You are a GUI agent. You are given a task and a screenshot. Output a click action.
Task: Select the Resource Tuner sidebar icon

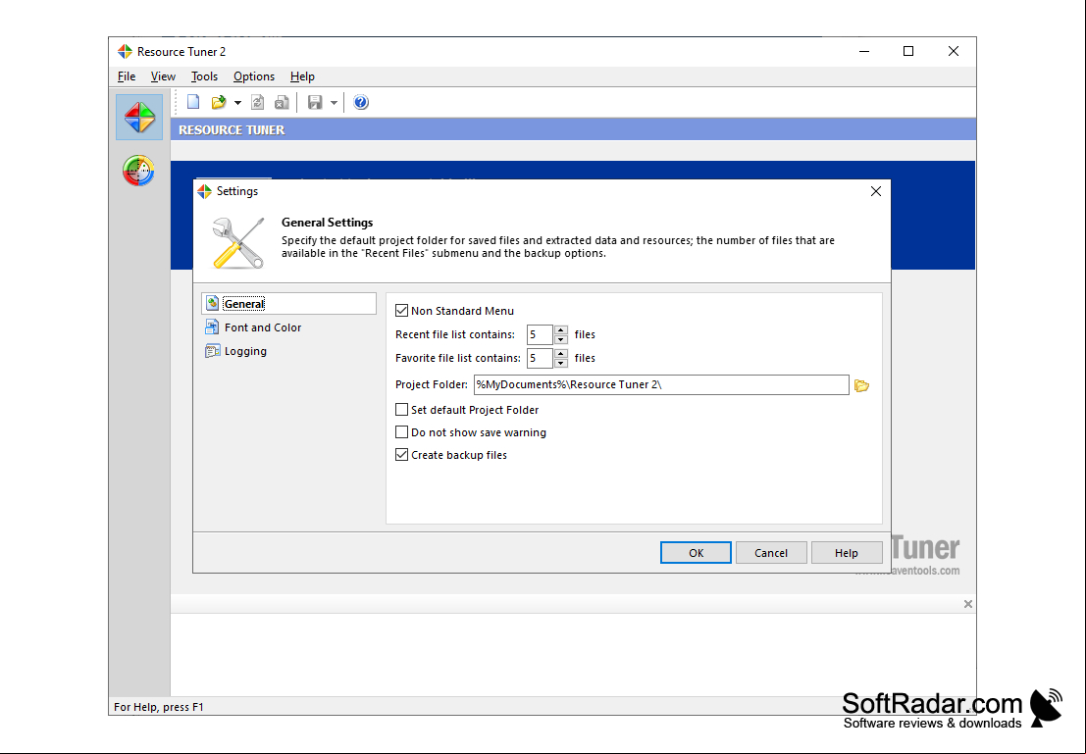pos(139,117)
